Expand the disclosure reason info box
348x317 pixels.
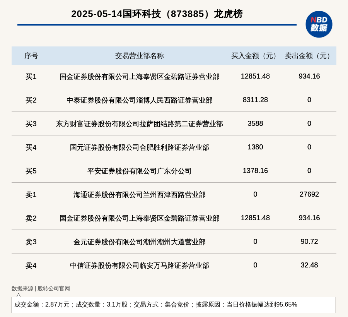click(x=174, y=305)
